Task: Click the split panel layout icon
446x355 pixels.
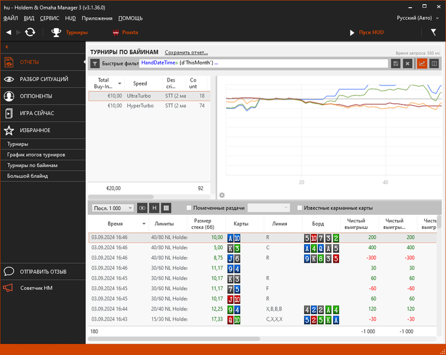Action: pos(434,64)
